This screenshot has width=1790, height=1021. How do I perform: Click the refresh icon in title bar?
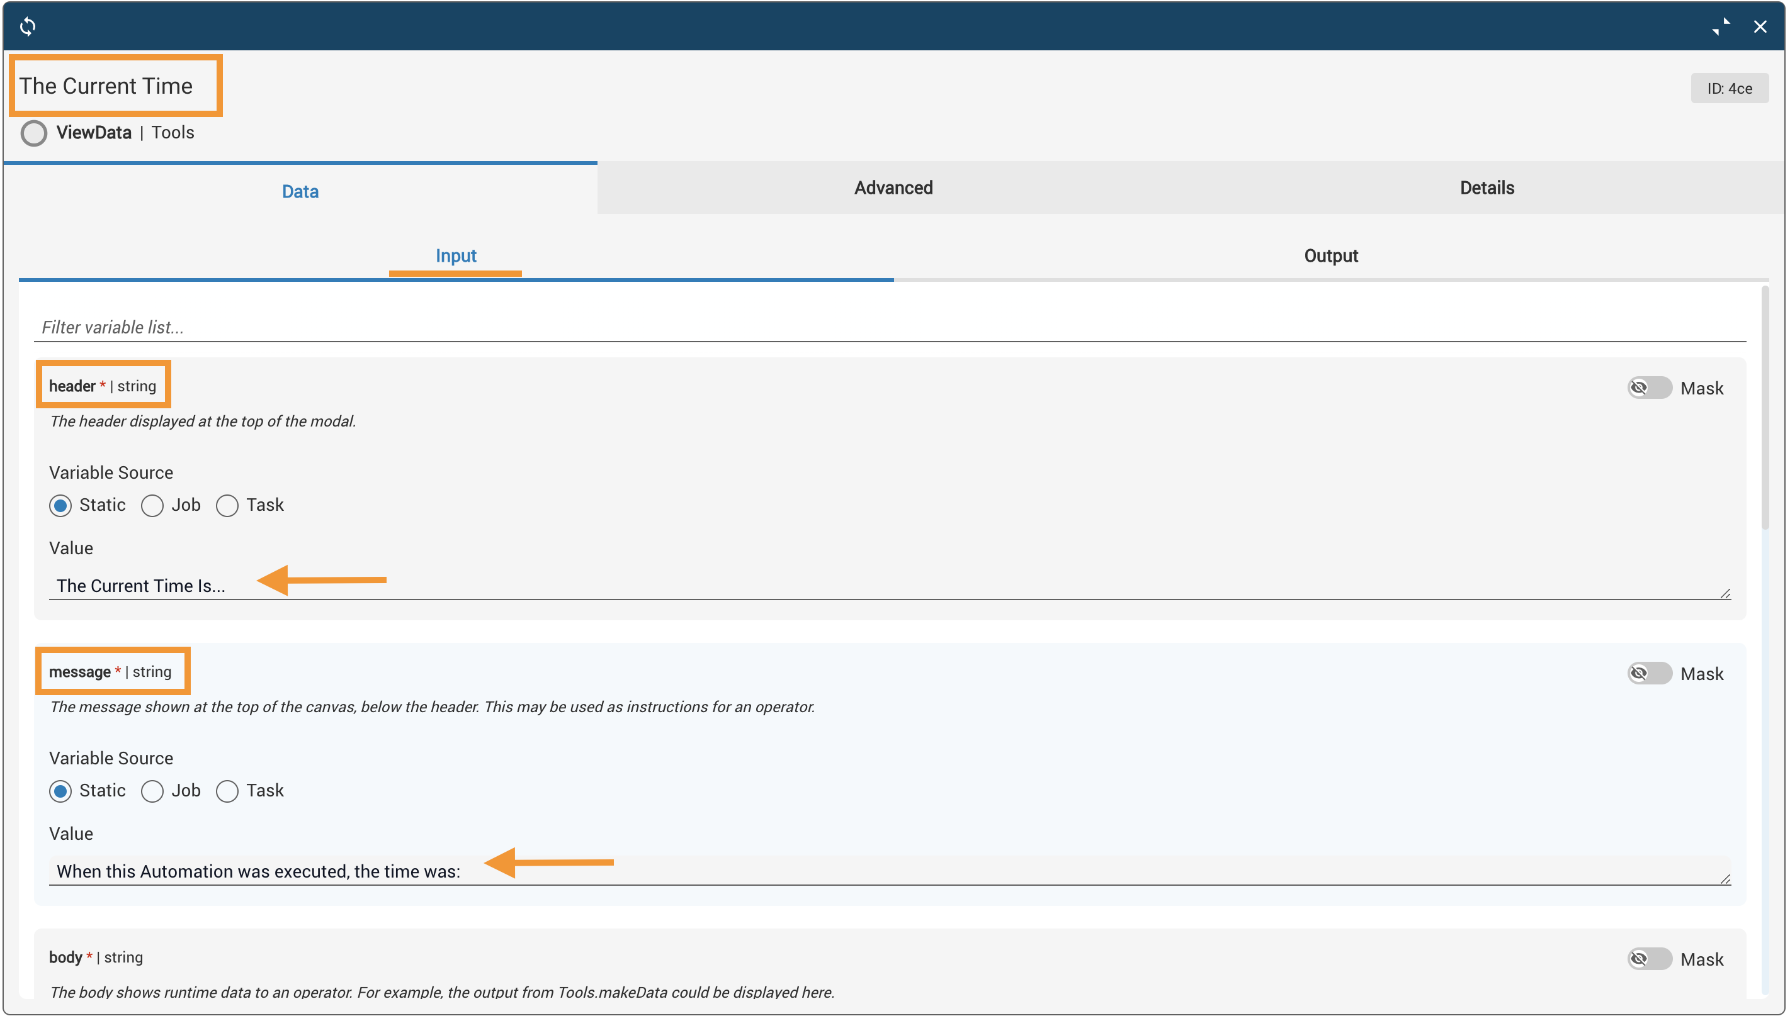click(x=27, y=26)
